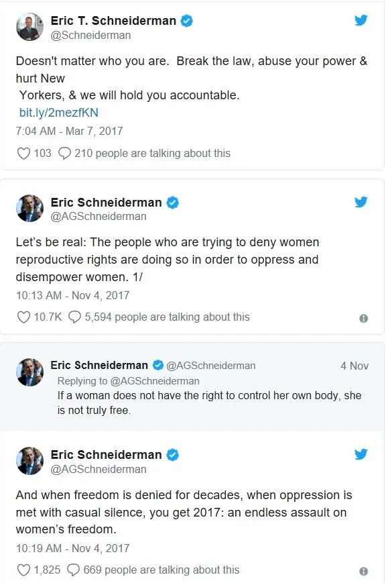Click the Twitter bird icon on the top tweet

pyautogui.click(x=361, y=20)
